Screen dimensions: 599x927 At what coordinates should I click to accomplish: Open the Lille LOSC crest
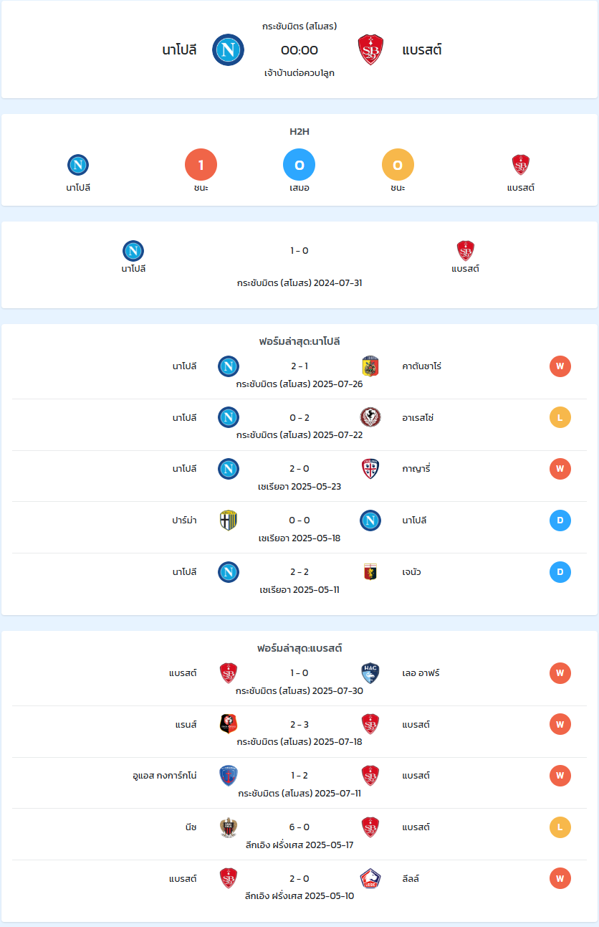[370, 878]
